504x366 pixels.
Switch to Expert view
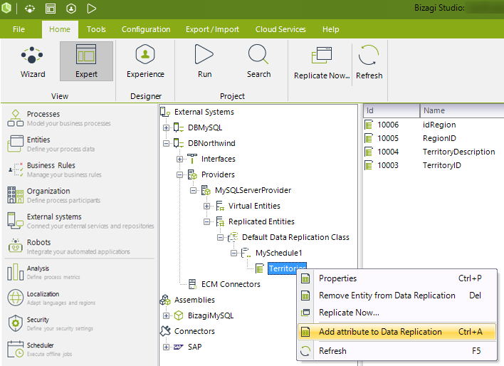point(86,61)
